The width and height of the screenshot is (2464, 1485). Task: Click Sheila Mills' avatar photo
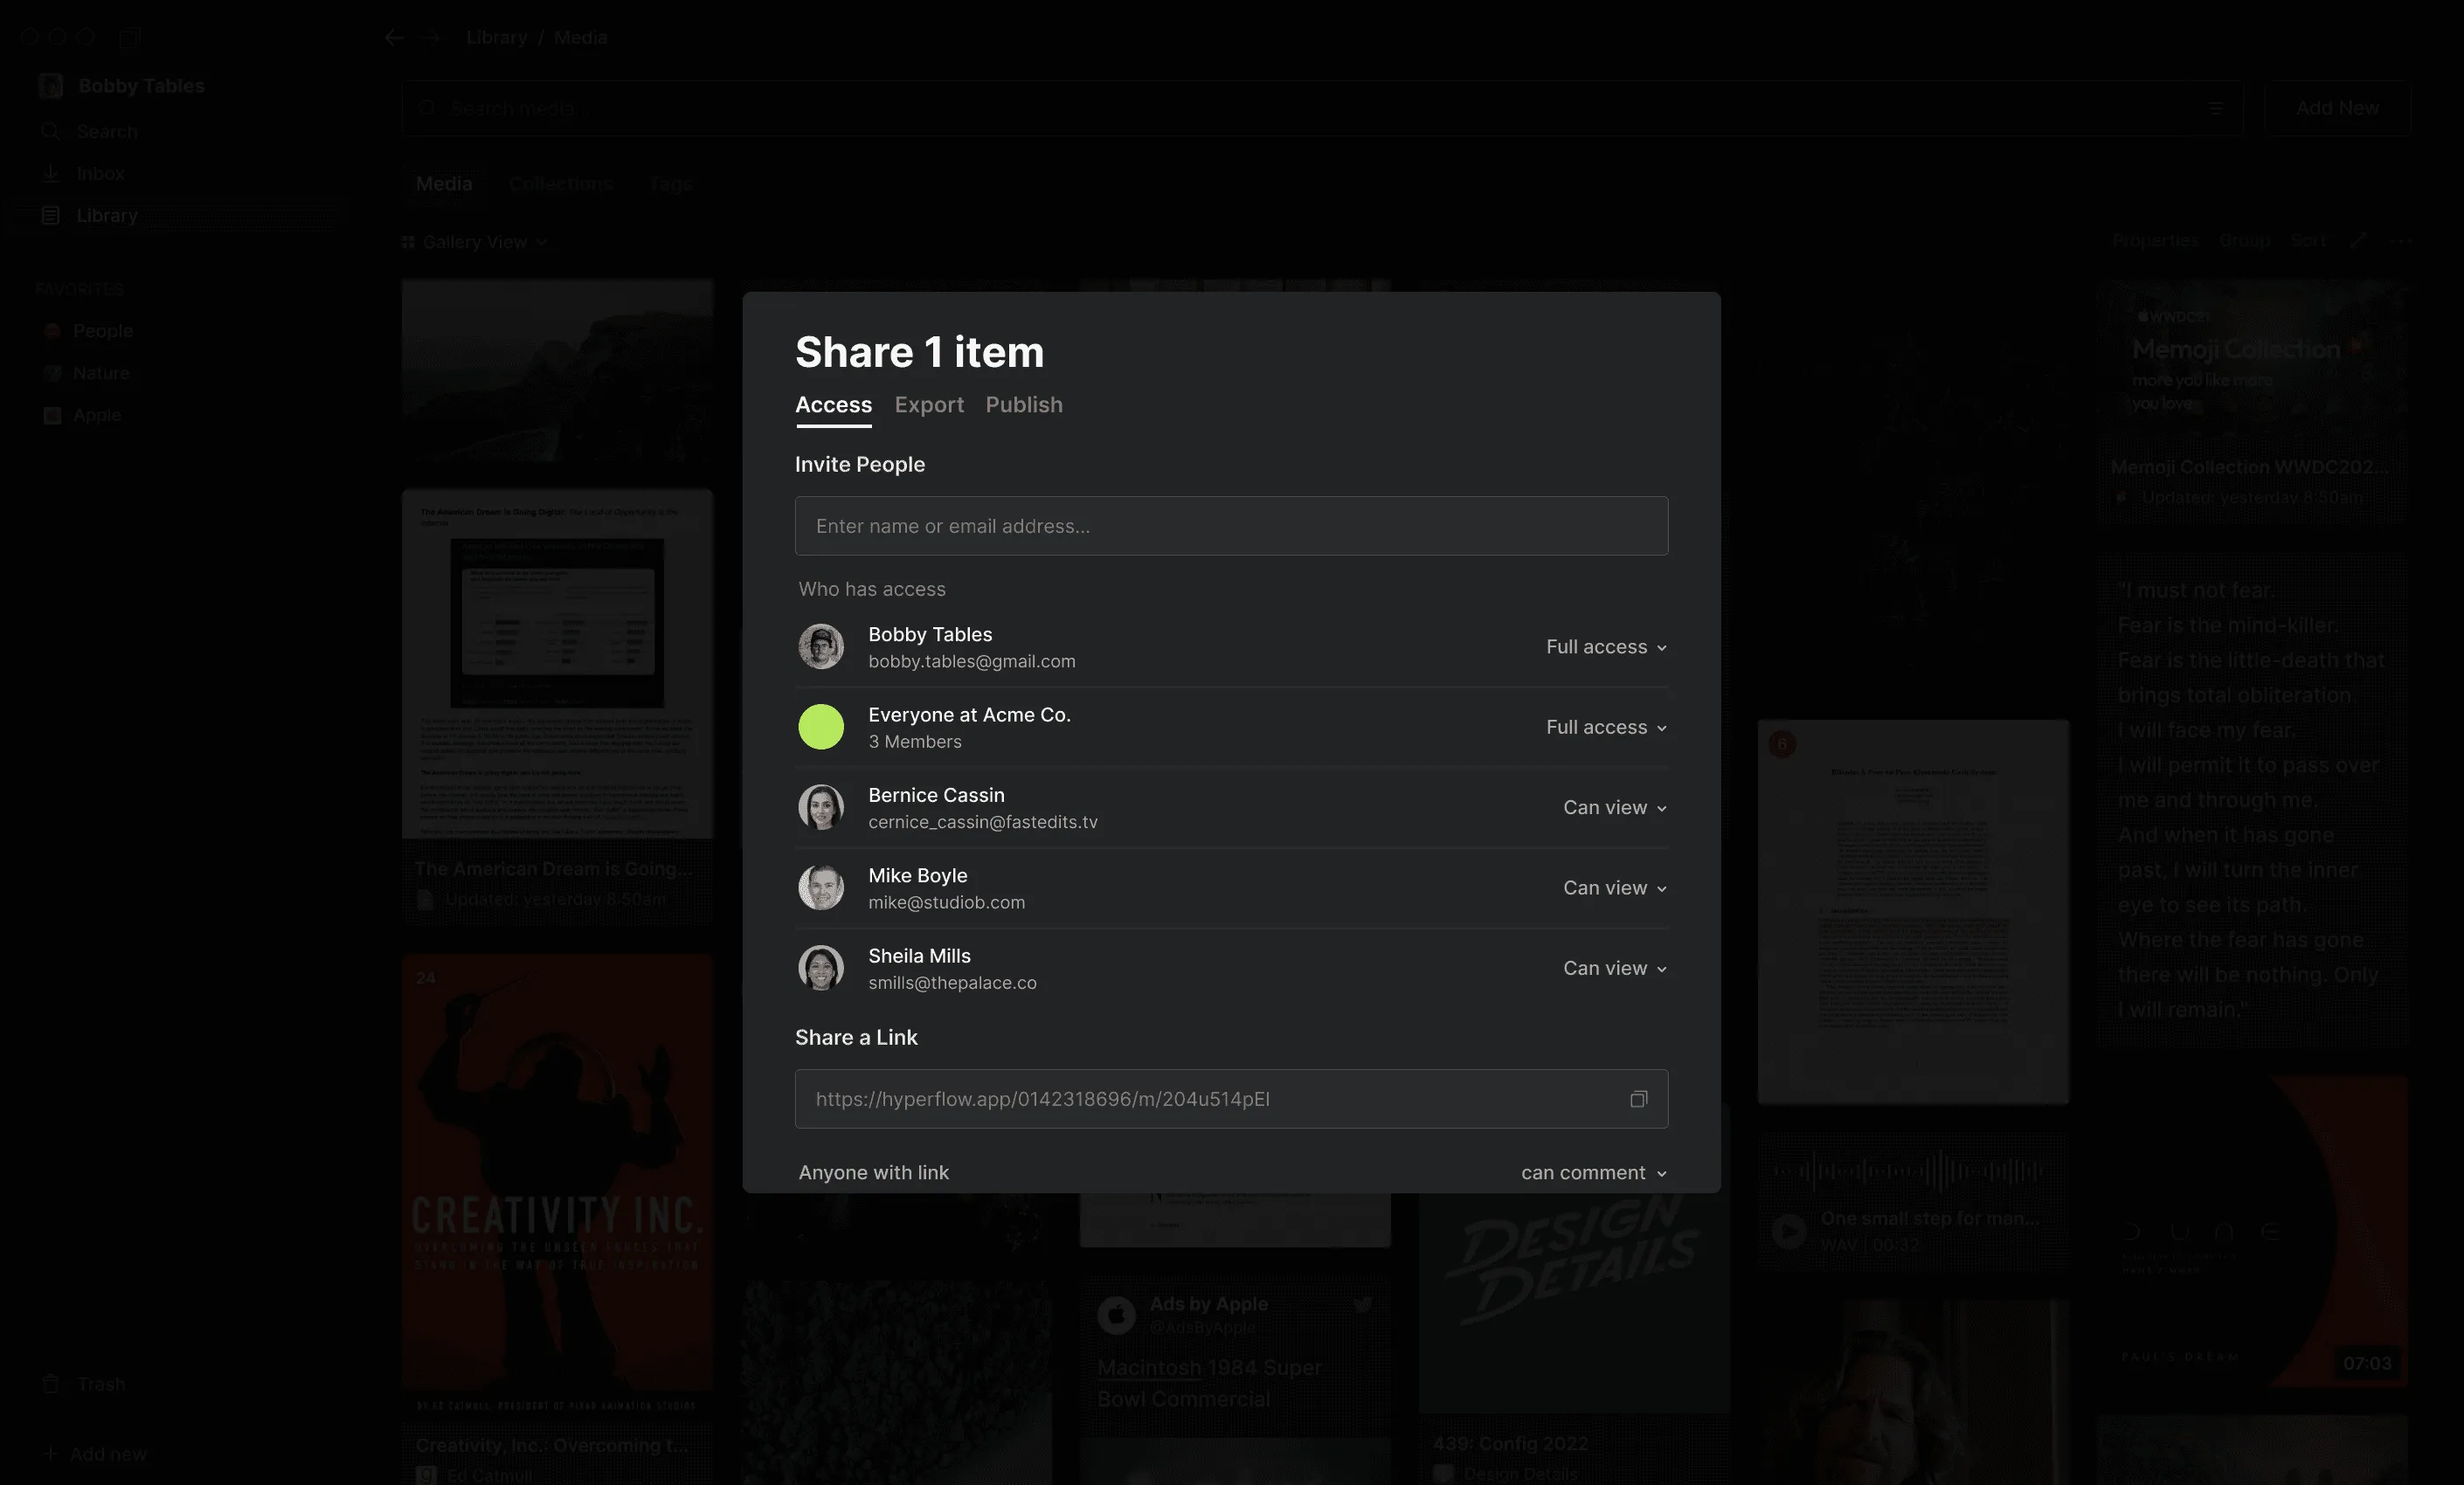821,968
